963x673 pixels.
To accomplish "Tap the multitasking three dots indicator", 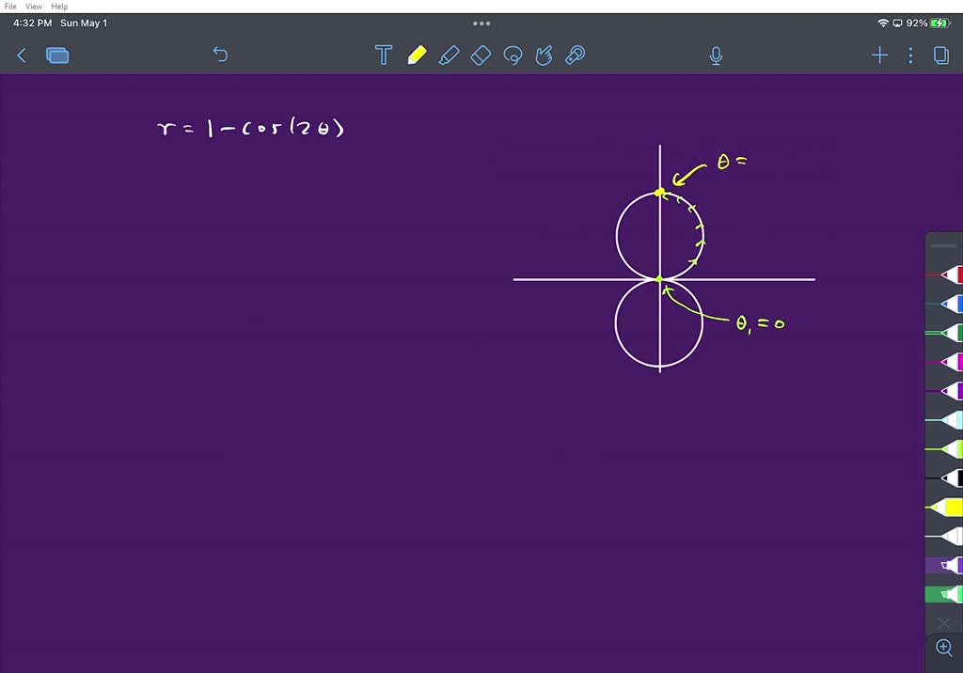I will [x=481, y=23].
